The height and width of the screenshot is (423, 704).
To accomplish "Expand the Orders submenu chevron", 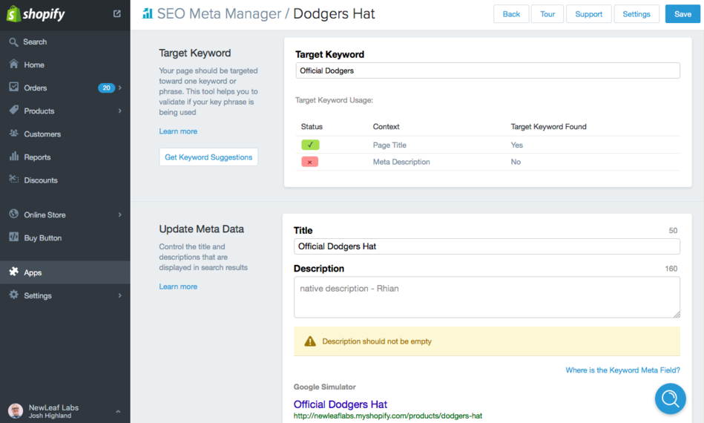I will (120, 88).
